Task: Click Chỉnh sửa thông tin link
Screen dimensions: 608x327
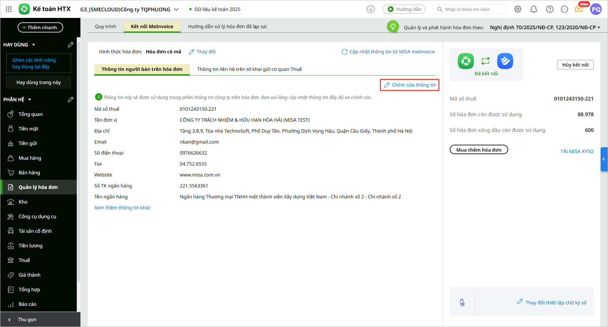Action: (410, 85)
